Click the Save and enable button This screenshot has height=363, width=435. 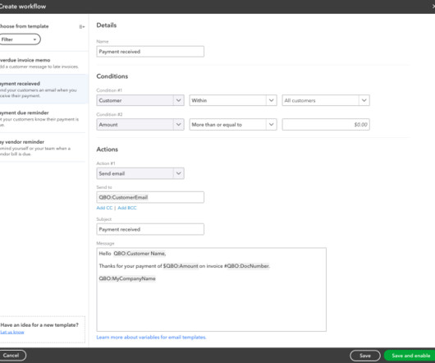click(x=410, y=356)
